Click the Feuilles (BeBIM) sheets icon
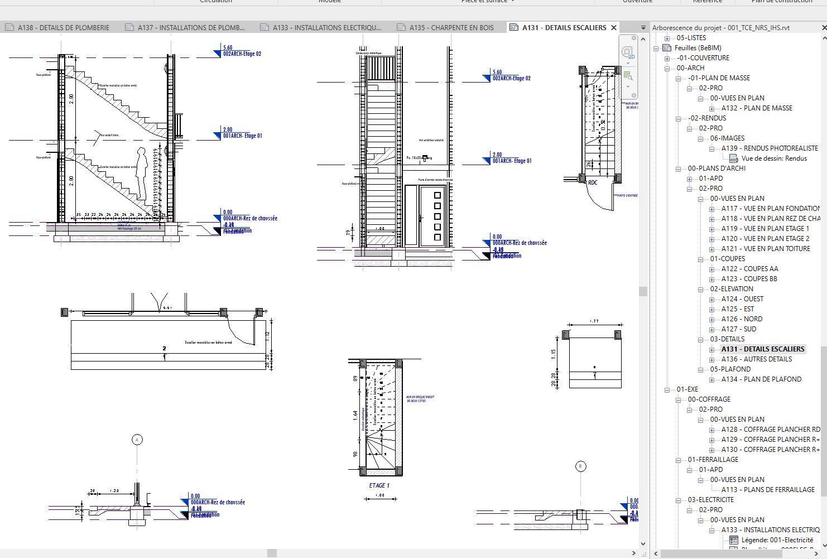Screen dimensions: 827x559 [x=667, y=48]
